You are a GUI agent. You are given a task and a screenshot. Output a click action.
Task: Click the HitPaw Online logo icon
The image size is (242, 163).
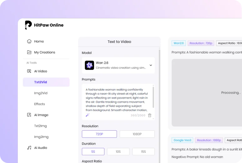[28, 25]
